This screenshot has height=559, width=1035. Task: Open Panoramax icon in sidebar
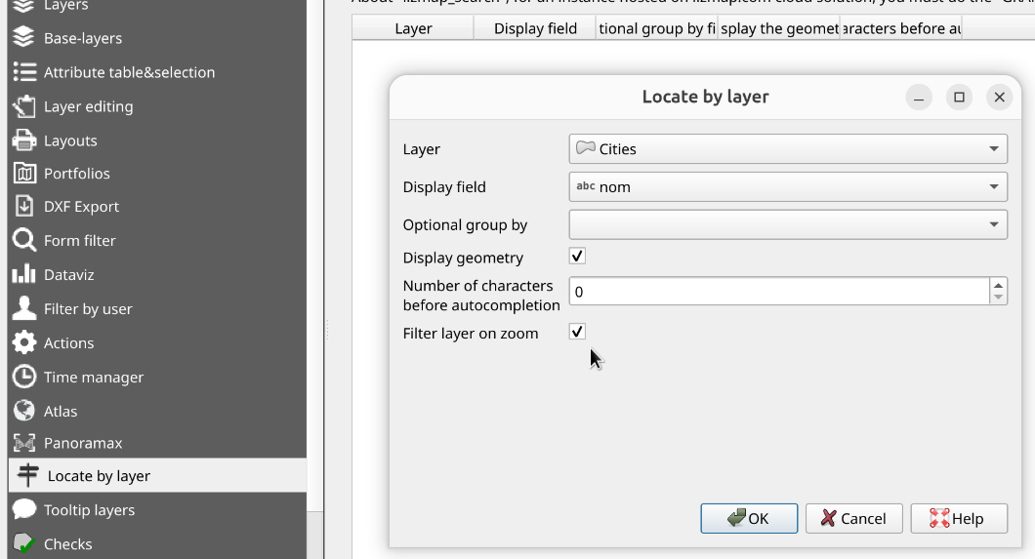click(24, 443)
